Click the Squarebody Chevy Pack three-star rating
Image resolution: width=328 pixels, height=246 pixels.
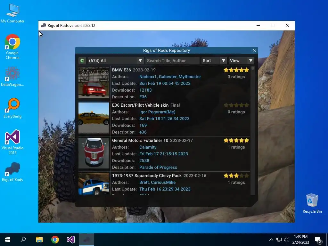tap(236, 176)
